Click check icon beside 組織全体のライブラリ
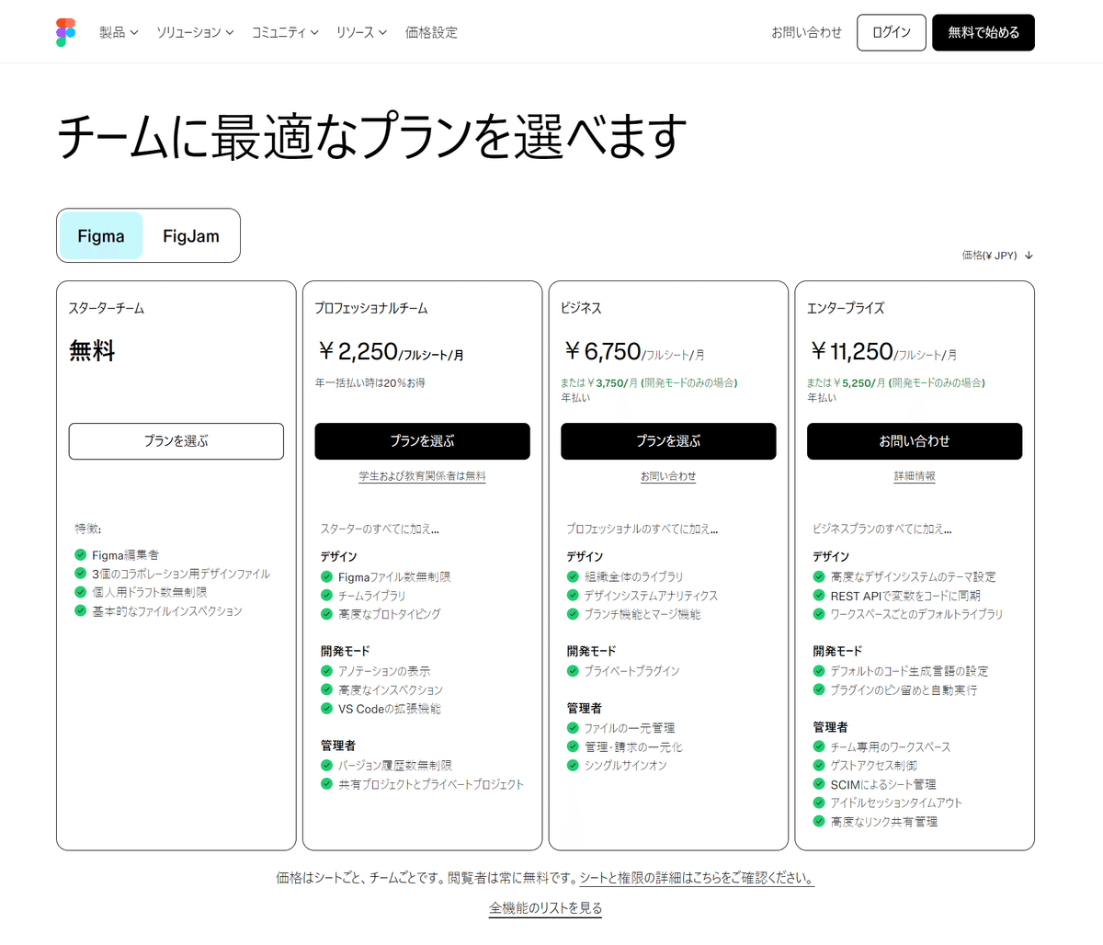Image resolution: width=1103 pixels, height=945 pixels. click(573, 576)
